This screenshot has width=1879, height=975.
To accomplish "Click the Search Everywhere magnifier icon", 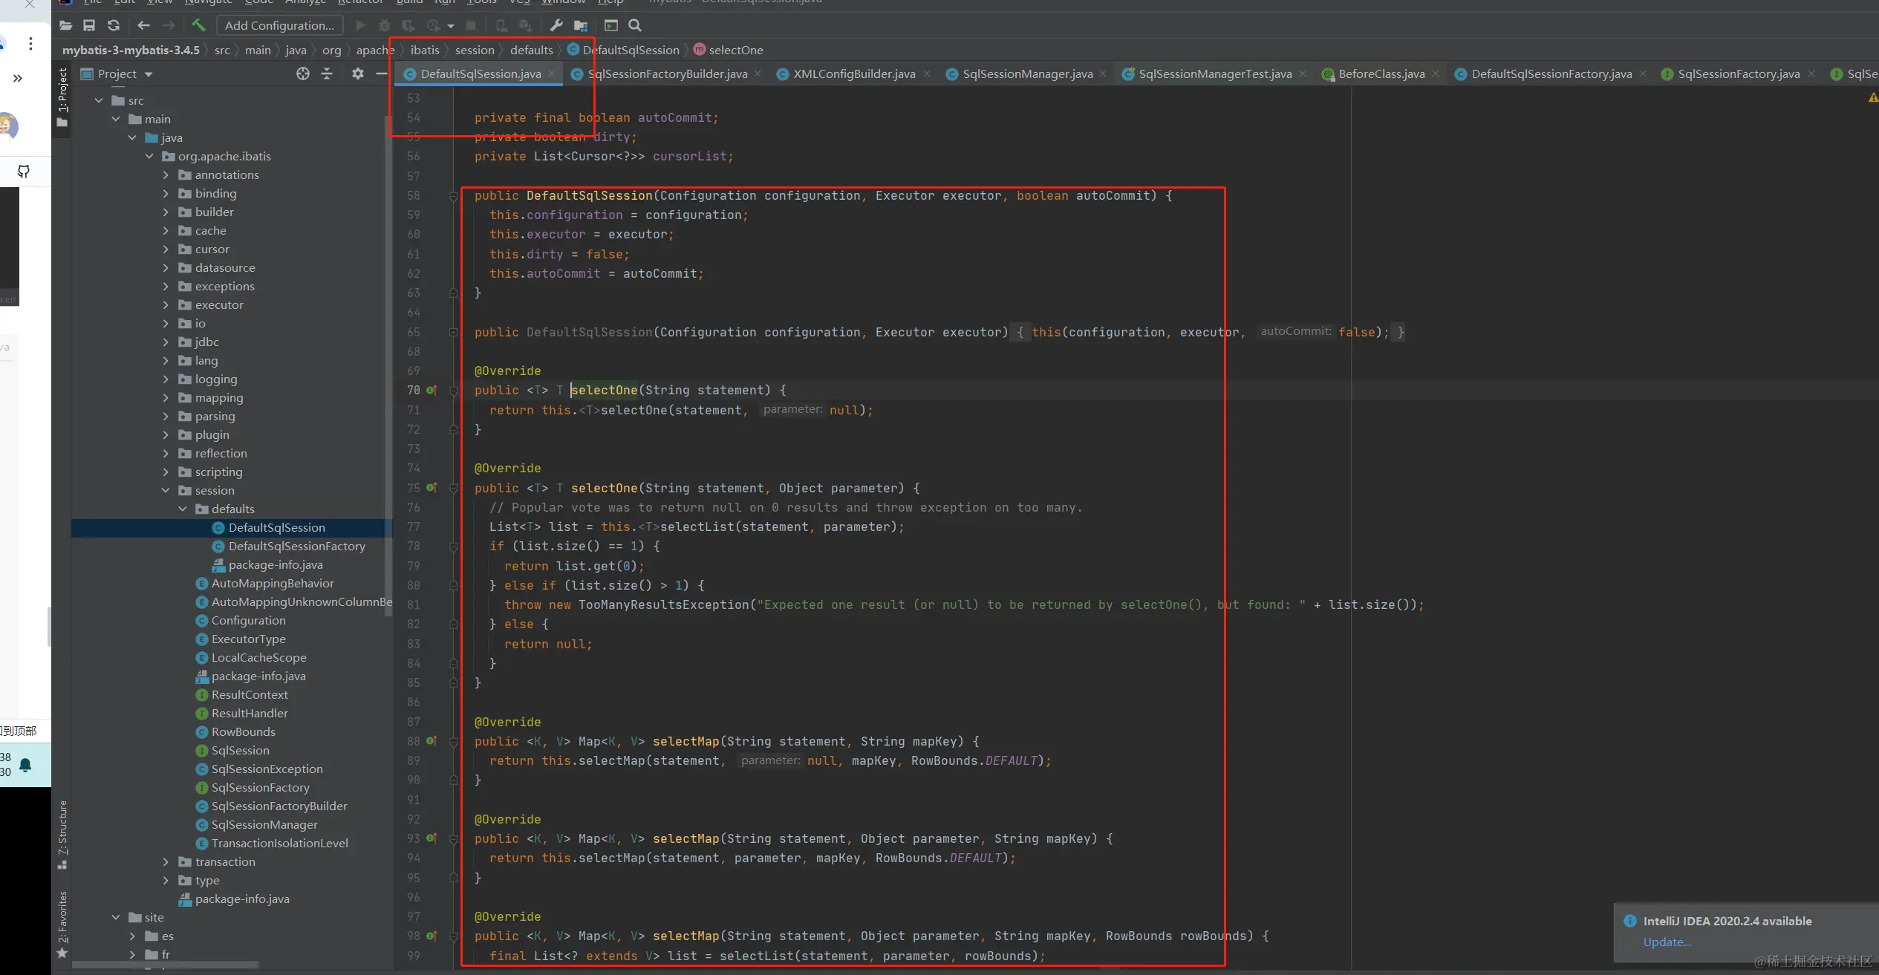I will pyautogui.click(x=635, y=25).
